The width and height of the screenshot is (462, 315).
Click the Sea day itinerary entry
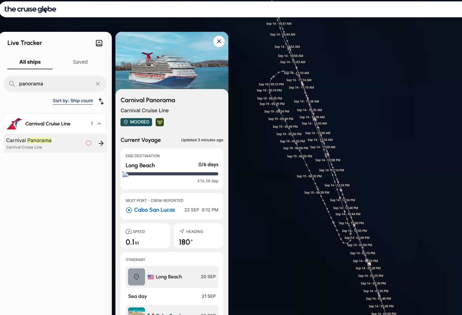pos(172,296)
